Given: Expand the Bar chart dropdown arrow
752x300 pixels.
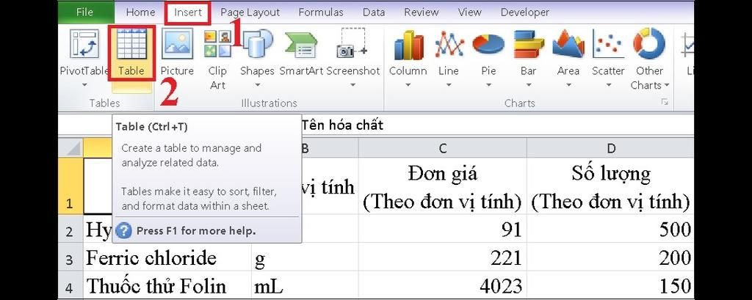Looking at the screenshot, I should coord(528,85).
